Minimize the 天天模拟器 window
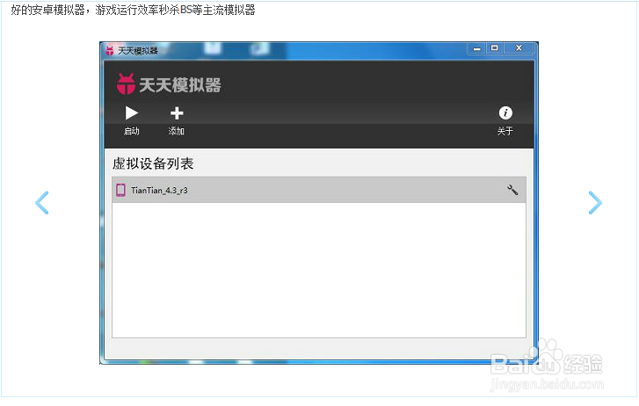This screenshot has width=639, height=406. click(x=476, y=48)
